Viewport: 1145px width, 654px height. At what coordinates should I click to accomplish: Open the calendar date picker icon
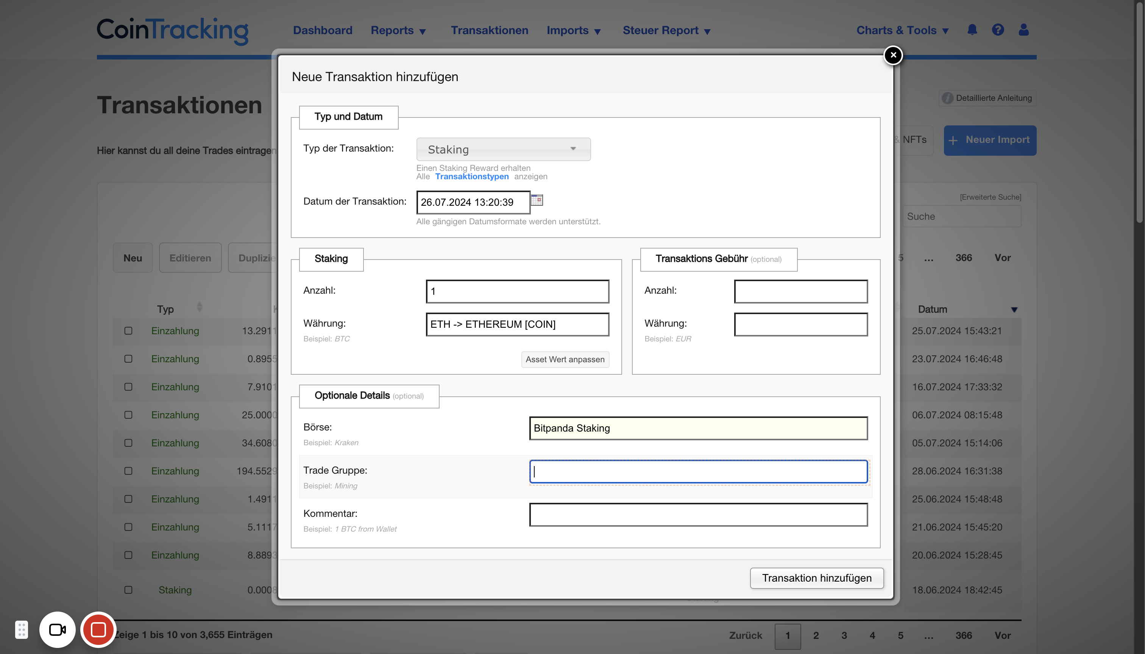tap(537, 200)
